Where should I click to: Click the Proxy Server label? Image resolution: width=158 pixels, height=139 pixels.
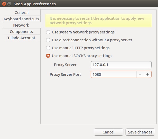click(65, 65)
